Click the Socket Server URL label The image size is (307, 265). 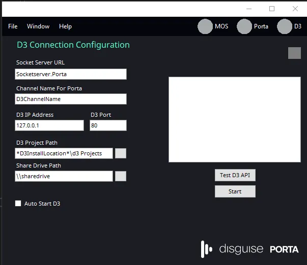(x=40, y=62)
